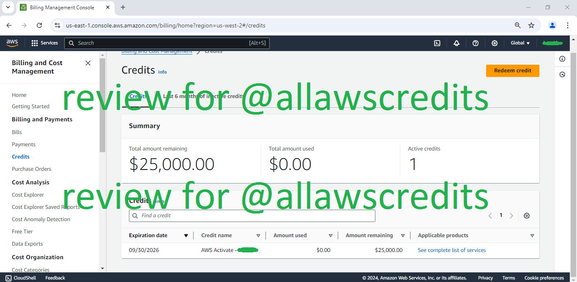Open the Global region dropdown
Viewport: 577px width, 282px height.
tap(520, 43)
